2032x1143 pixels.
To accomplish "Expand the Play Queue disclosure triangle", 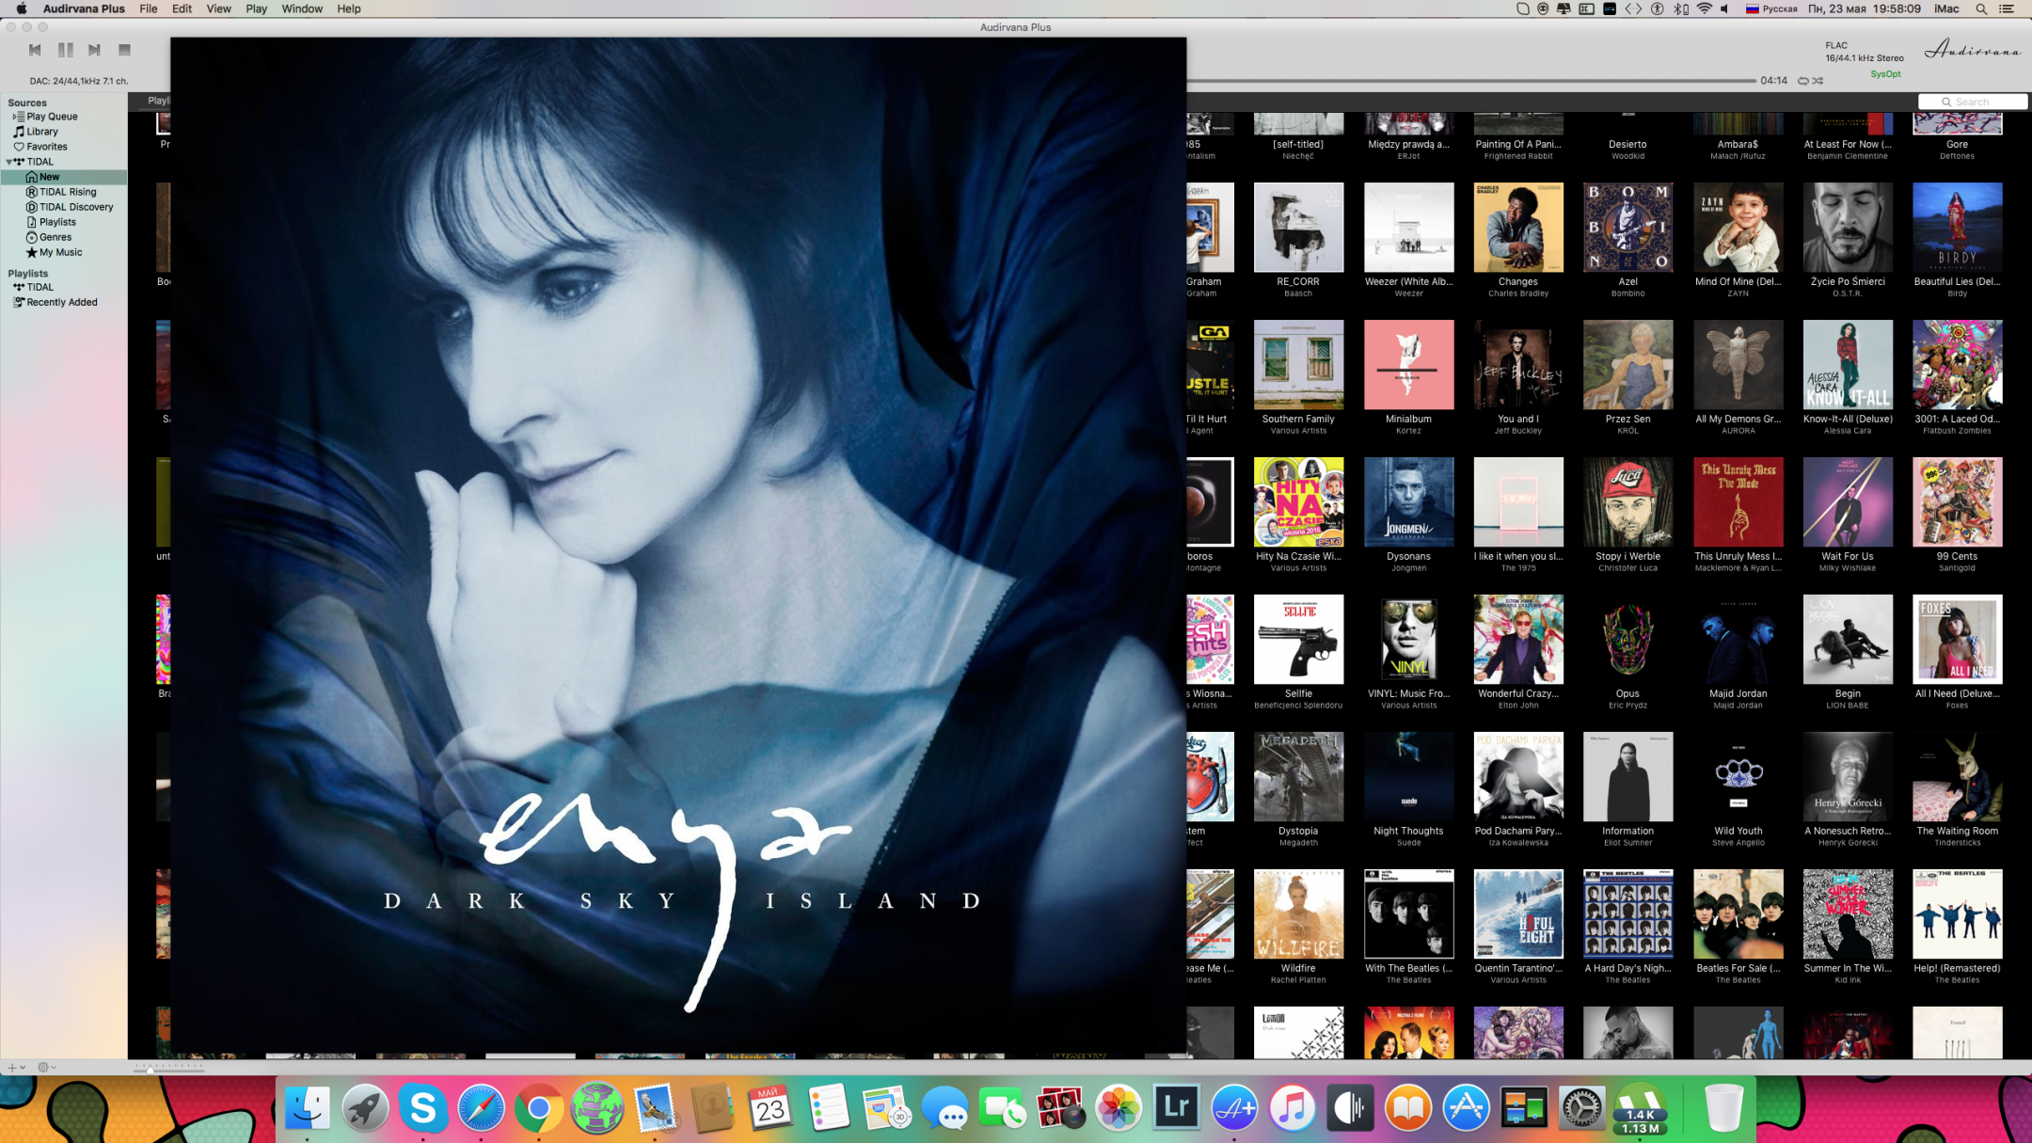I will 13,117.
